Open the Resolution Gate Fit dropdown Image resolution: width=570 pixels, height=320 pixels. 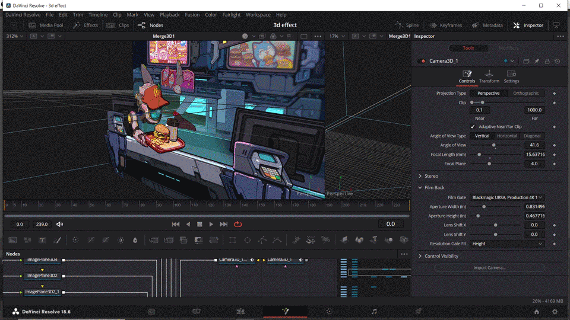tap(507, 244)
